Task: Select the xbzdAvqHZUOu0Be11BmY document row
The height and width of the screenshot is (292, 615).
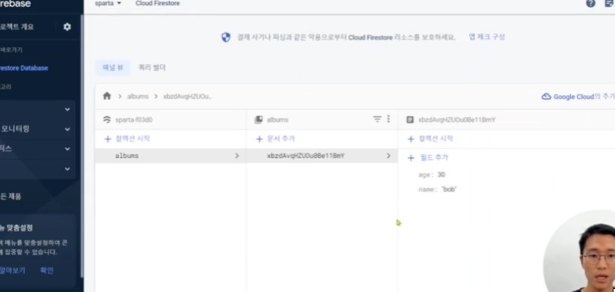Action: (322, 156)
